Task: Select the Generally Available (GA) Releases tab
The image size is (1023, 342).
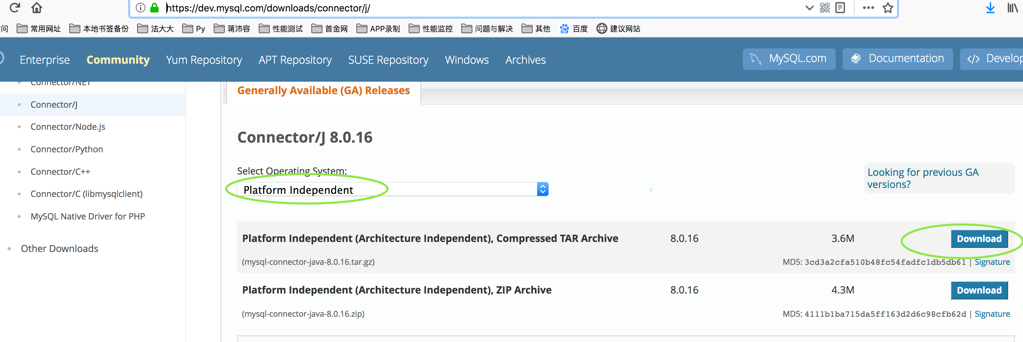Action: click(x=323, y=90)
